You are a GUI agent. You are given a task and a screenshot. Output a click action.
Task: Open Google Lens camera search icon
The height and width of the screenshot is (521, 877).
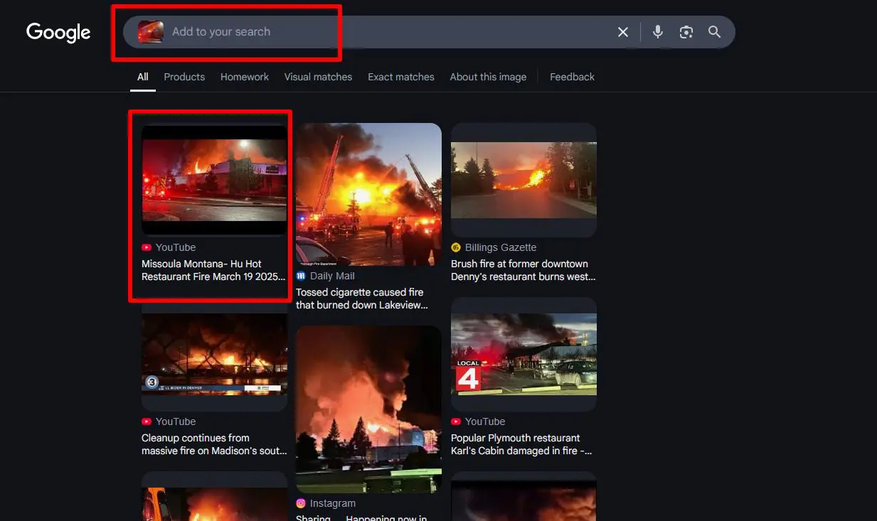686,32
